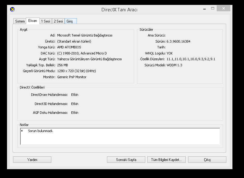Click 'Etkin' next to DirectDraw Hızlandırması
Viewport: 244px width, 178px height.
click(75, 95)
